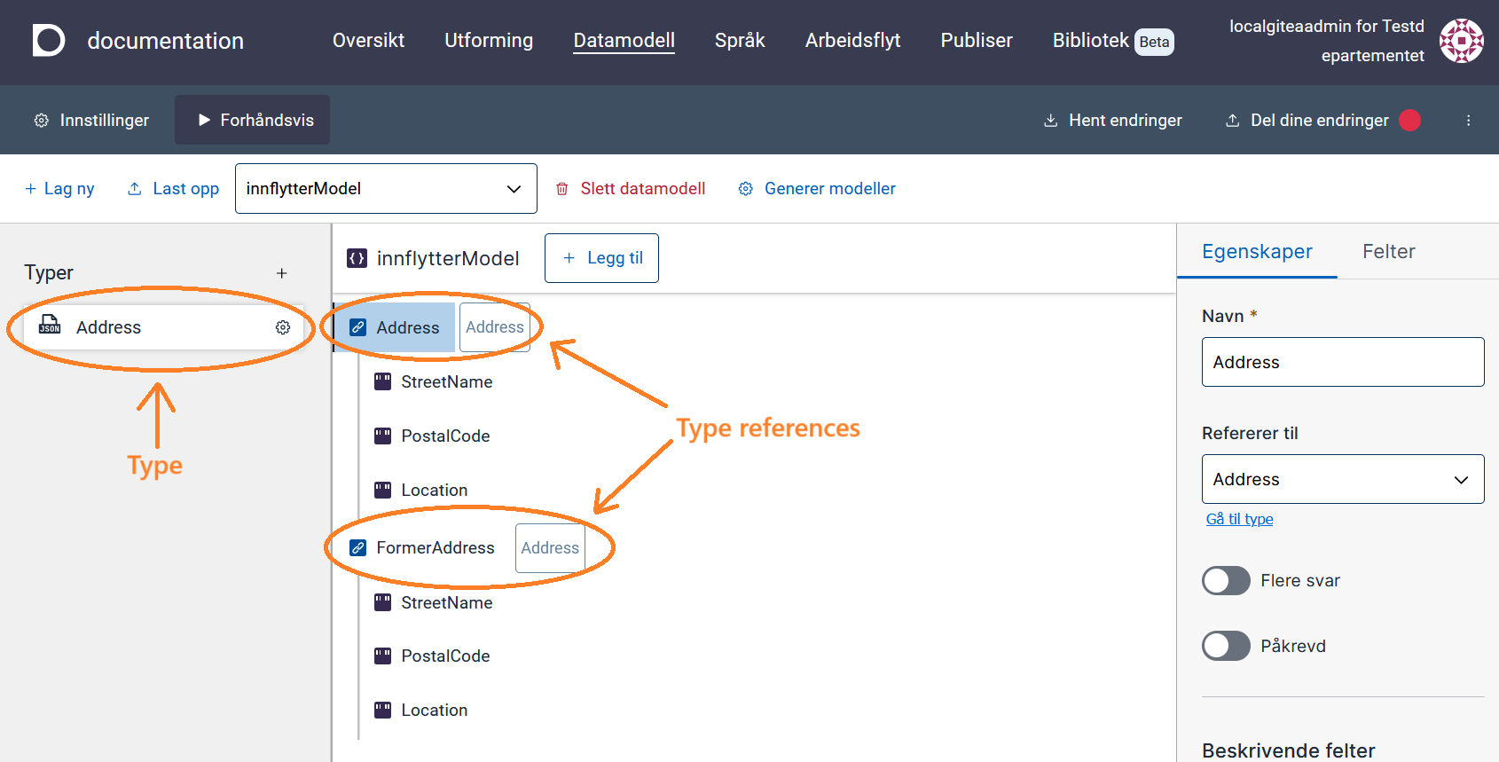1499x762 pixels.
Task: Open the three-dot more options menu
Action: 1468,121
